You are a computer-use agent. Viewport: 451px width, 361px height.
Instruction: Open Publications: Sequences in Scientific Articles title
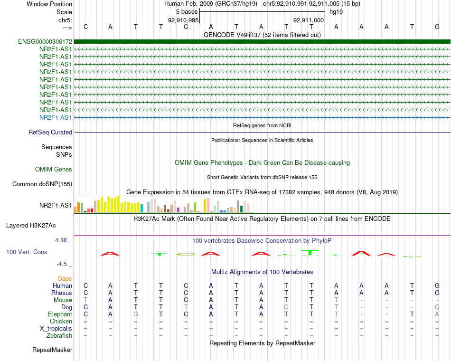point(262,140)
